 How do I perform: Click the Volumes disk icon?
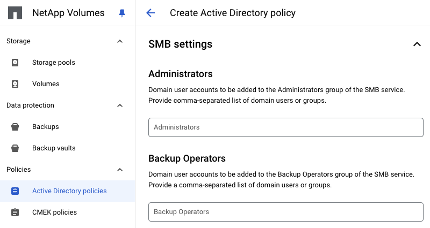[15, 84]
